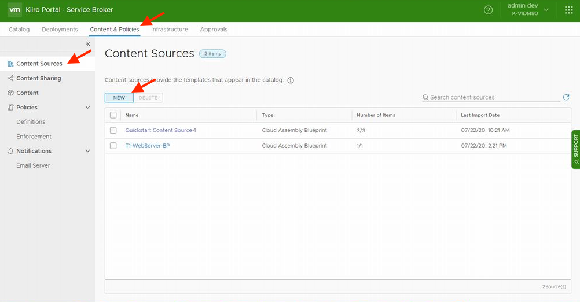Image resolution: width=580 pixels, height=302 pixels.
Task: Click the Notifications bell icon
Action: click(10, 151)
